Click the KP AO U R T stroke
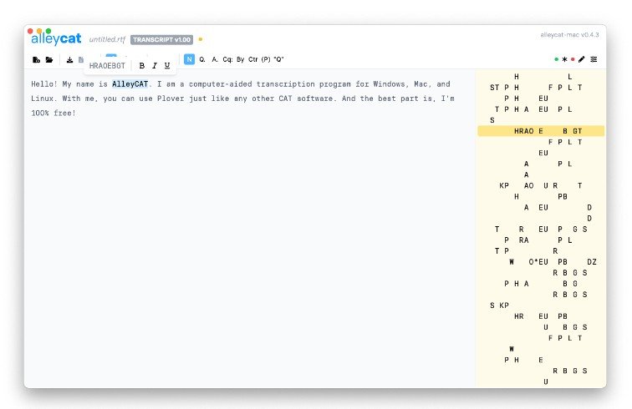This screenshot has height=409, width=632. click(541, 185)
